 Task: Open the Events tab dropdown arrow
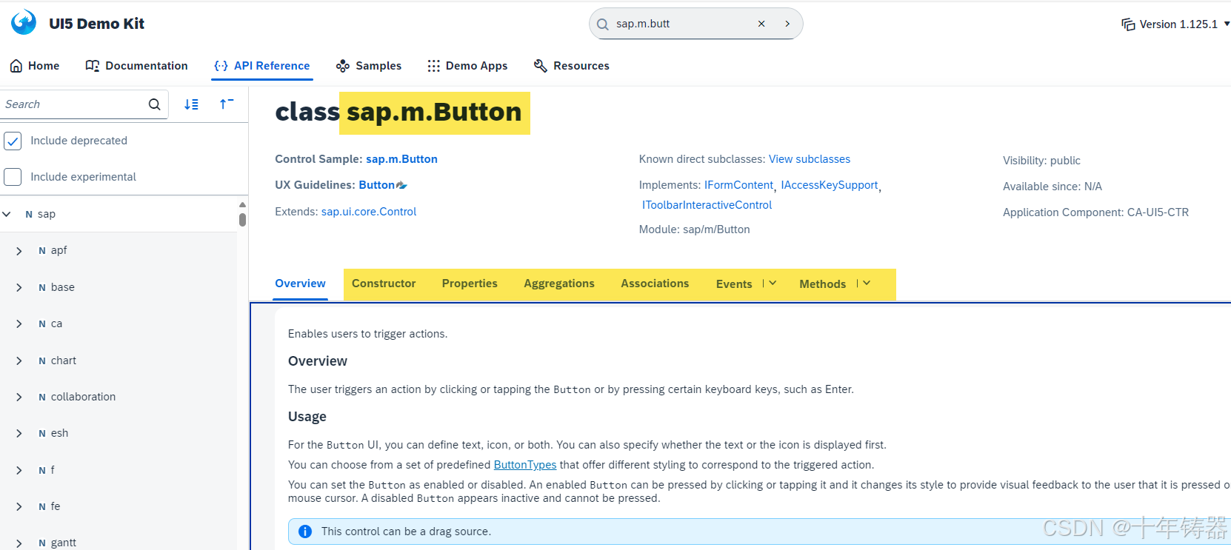click(x=773, y=284)
